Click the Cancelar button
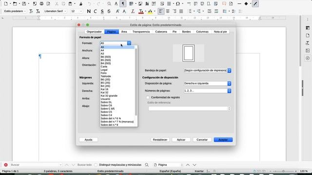This screenshot has height=175, width=312. coord(202,140)
